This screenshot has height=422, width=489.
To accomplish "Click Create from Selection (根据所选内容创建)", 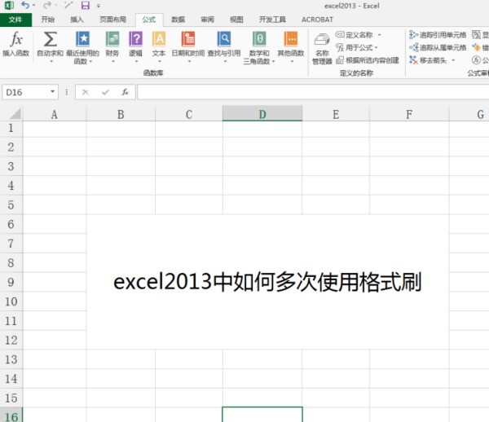I will point(368,59).
